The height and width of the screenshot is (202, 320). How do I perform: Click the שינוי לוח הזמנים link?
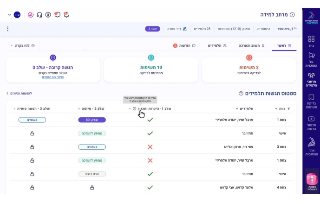tap(53, 77)
